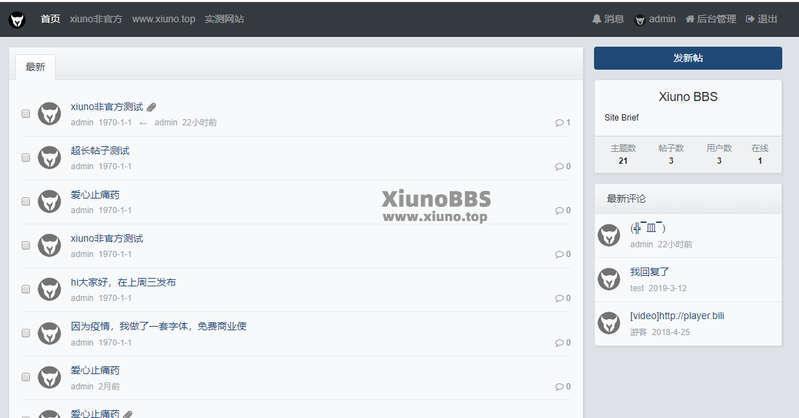Open the admin profile in navbar

click(x=655, y=20)
